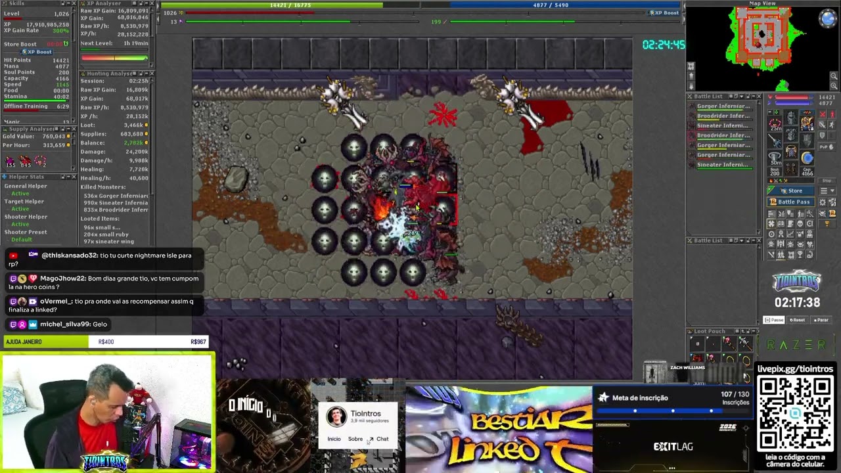
Task: Click the helmet equipment slot
Action: (792, 117)
